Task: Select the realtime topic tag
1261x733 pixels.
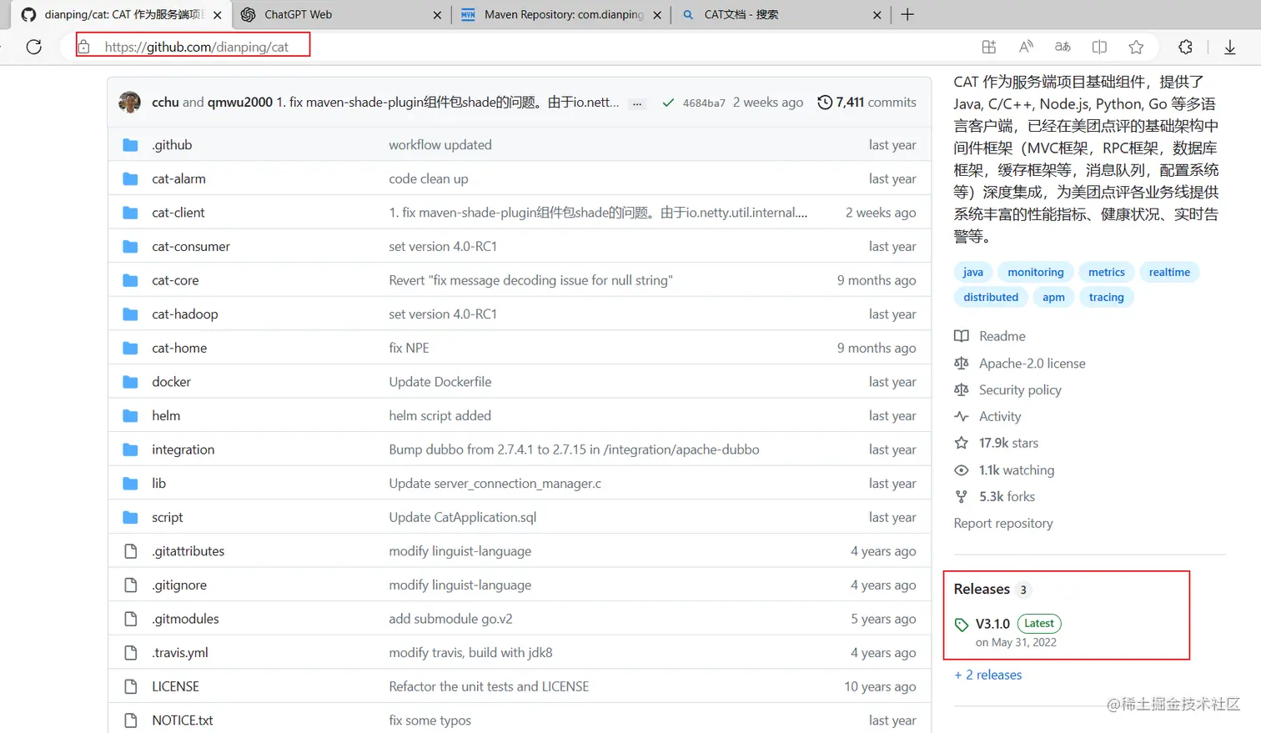Action: click(x=1169, y=272)
